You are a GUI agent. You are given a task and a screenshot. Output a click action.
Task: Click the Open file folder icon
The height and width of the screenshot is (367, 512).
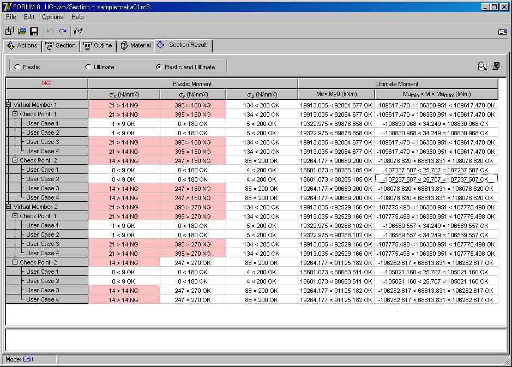[x=22, y=31]
